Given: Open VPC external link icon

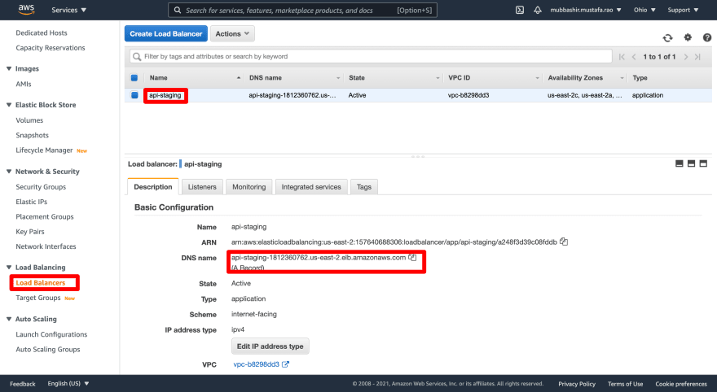Looking at the screenshot, I should pyautogui.click(x=285, y=364).
